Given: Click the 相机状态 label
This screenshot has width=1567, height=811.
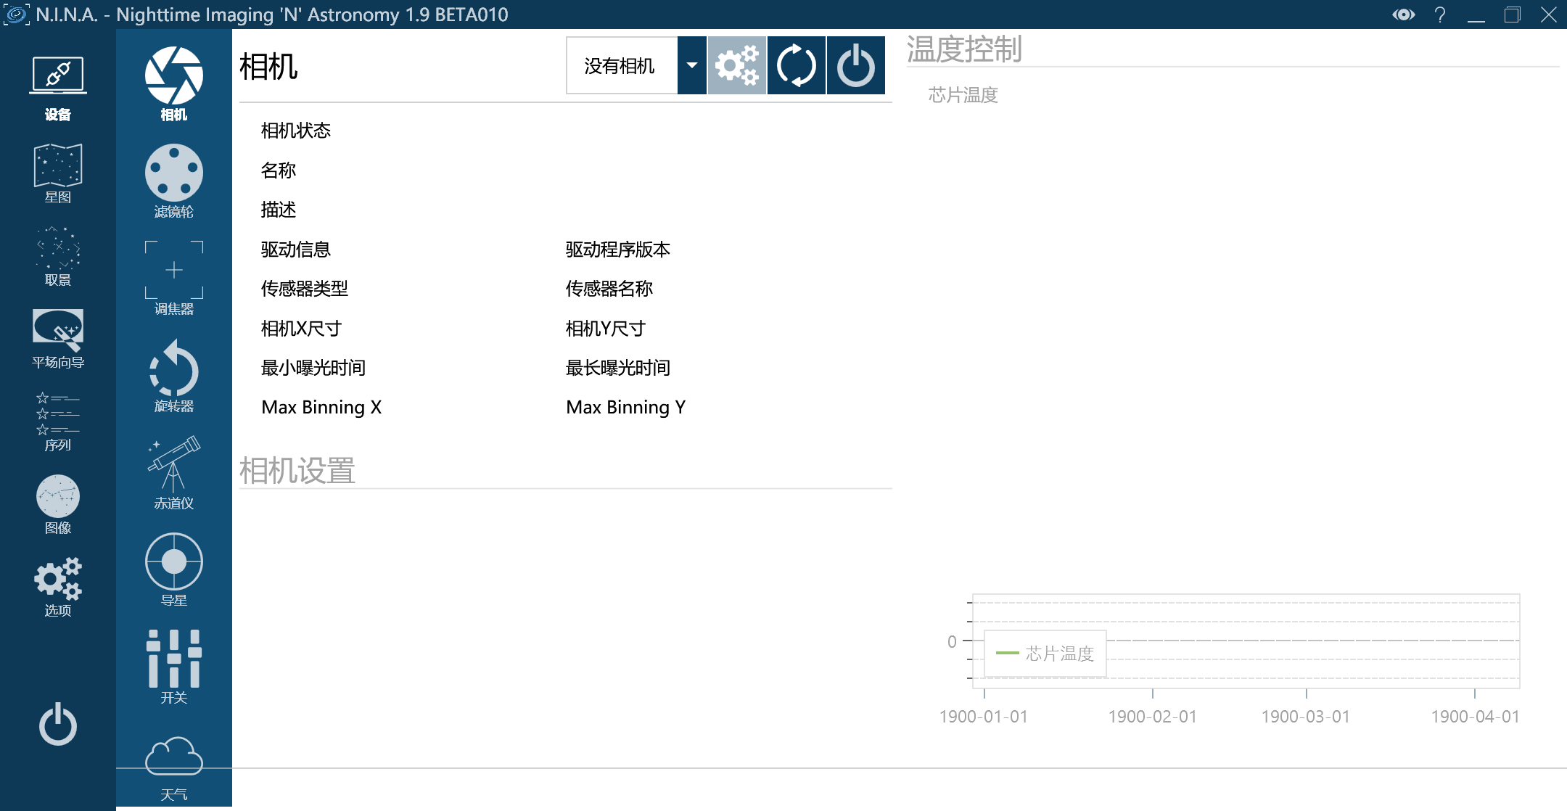Looking at the screenshot, I should tap(296, 131).
